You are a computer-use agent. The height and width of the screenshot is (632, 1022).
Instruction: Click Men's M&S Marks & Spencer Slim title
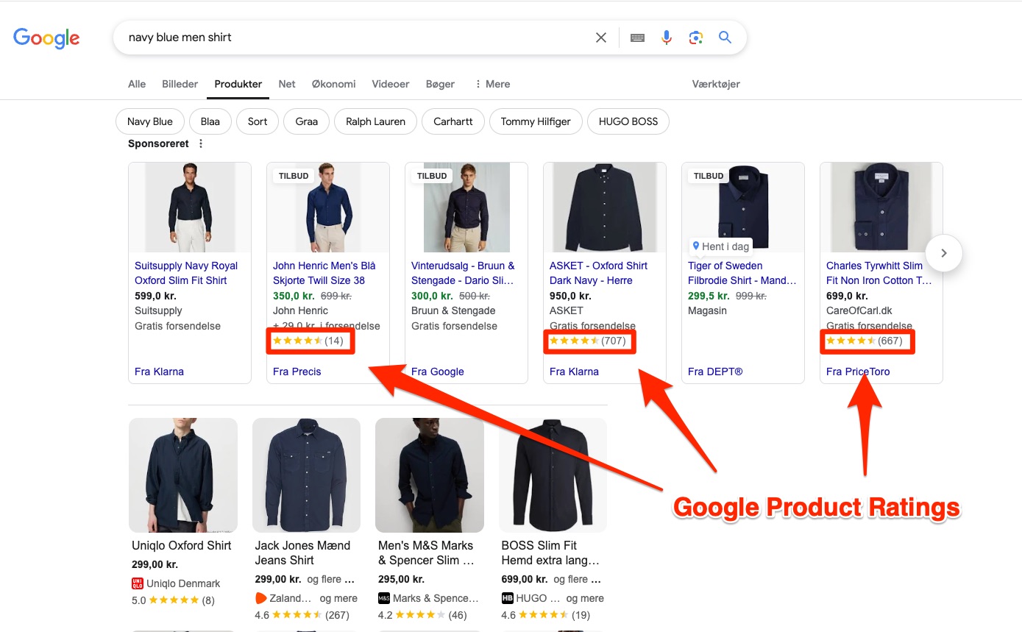(426, 553)
